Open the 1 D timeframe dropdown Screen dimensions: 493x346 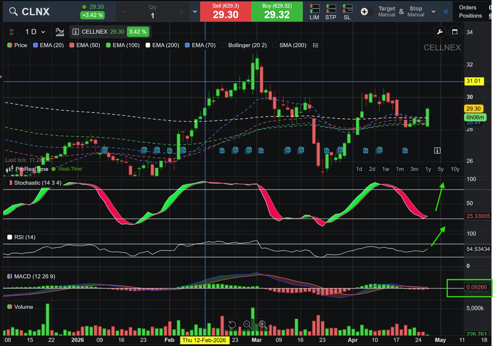35,32
